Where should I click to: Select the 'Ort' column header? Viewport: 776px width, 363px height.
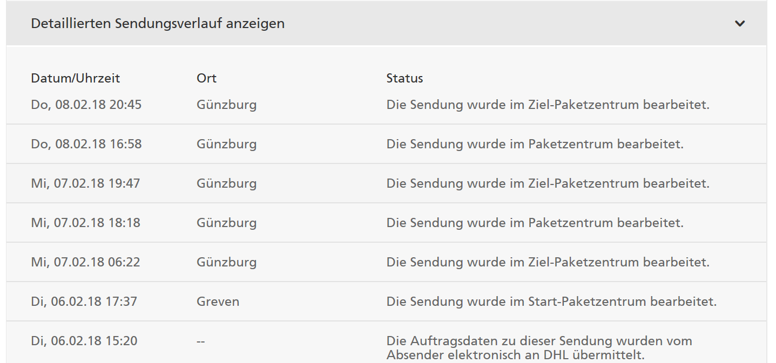[206, 78]
